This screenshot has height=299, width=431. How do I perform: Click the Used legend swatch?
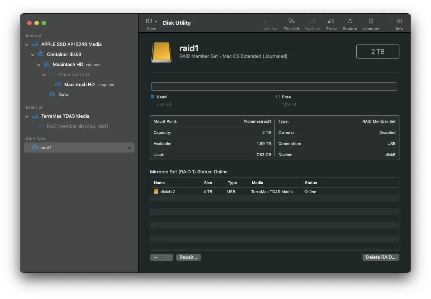[153, 97]
